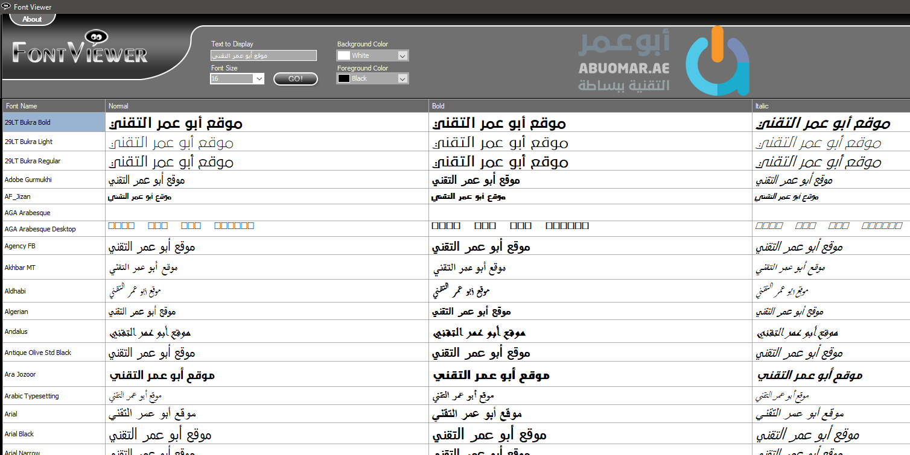Click the Normal preview of Ara Jozoor
The width and height of the screenshot is (910, 455).
[162, 375]
